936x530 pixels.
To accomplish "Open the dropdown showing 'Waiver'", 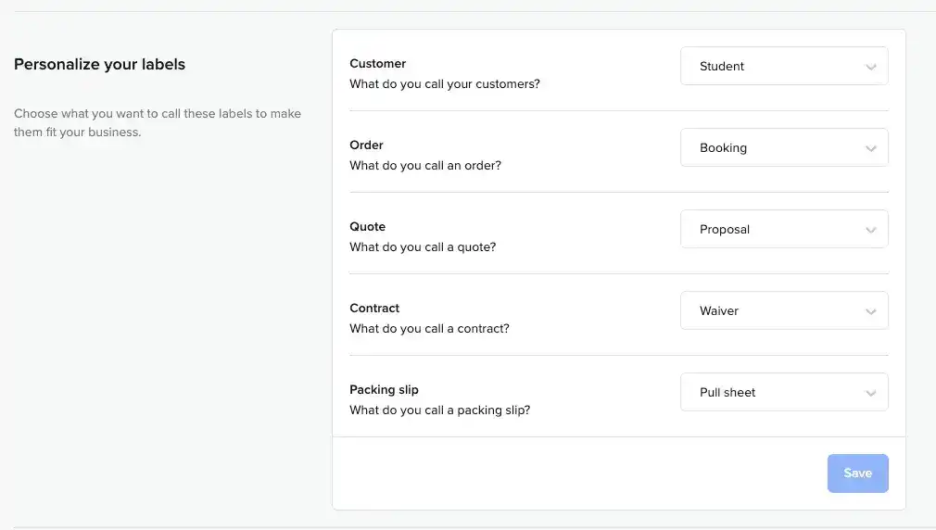I will tap(783, 311).
